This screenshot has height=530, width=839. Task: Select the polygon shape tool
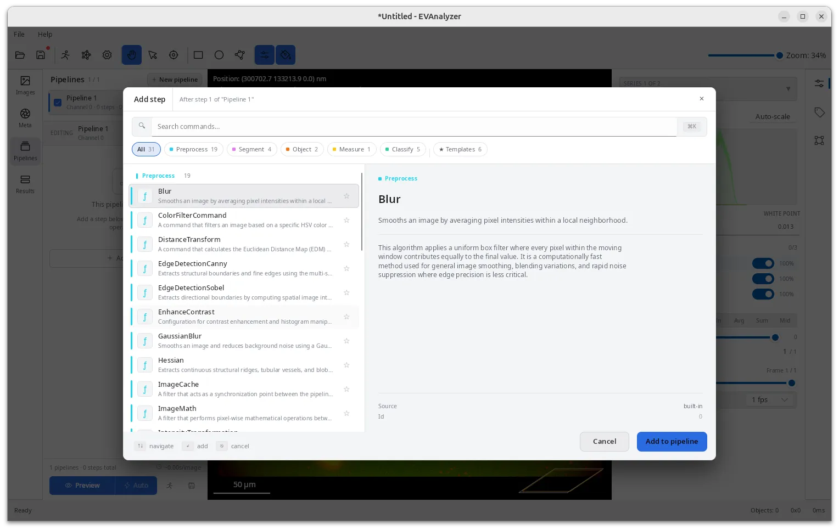pyautogui.click(x=240, y=55)
